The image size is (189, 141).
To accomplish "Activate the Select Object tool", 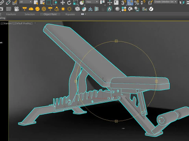I will 36,2.
